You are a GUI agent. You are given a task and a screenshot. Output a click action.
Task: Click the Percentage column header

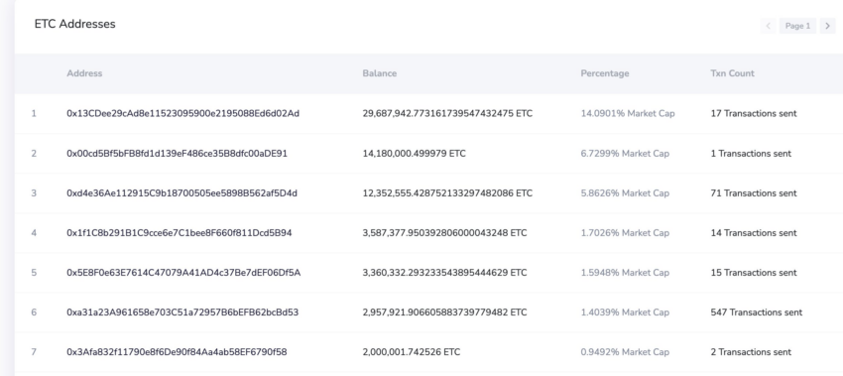[x=605, y=73]
